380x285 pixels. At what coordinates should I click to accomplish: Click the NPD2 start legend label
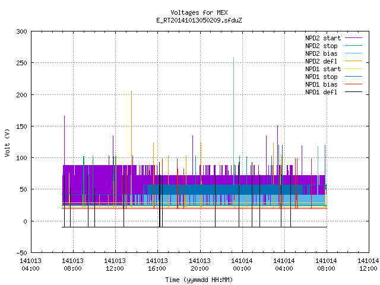click(323, 38)
